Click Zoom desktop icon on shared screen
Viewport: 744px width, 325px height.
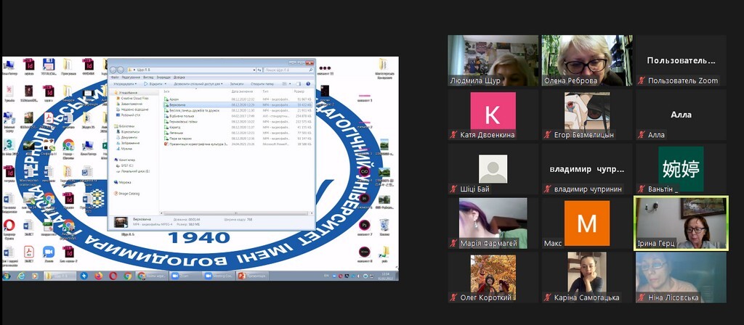[49, 255]
